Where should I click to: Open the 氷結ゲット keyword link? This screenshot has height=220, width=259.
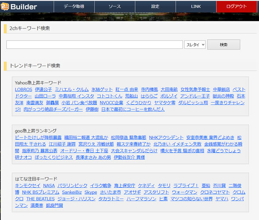[x=102, y=90]
